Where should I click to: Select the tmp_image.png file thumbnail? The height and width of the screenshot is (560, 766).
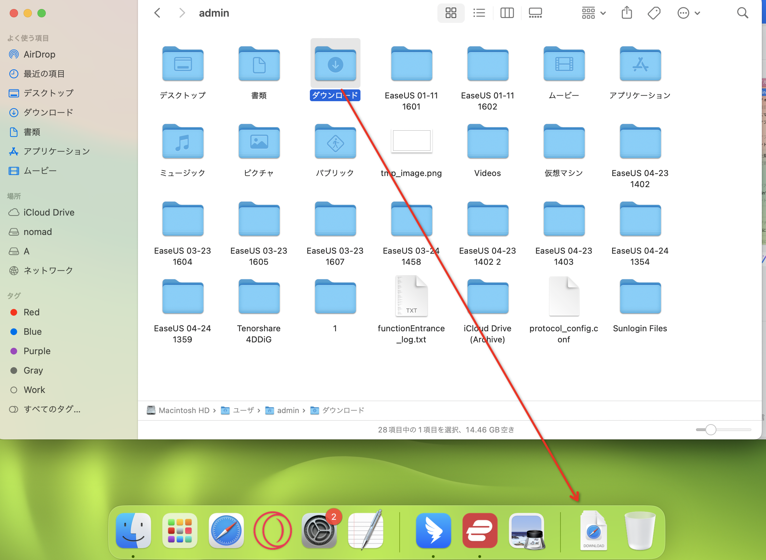tap(411, 141)
